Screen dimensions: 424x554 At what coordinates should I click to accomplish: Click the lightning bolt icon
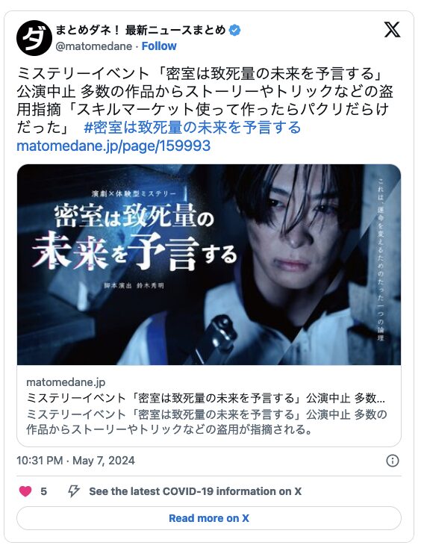pos(73,491)
